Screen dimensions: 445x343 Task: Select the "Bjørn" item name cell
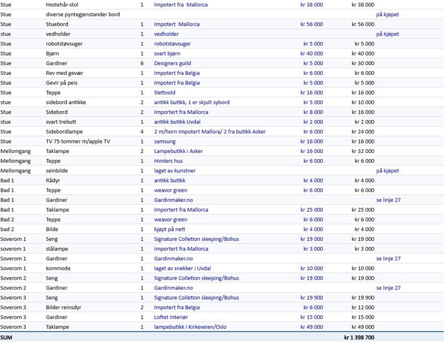[x=52, y=53]
